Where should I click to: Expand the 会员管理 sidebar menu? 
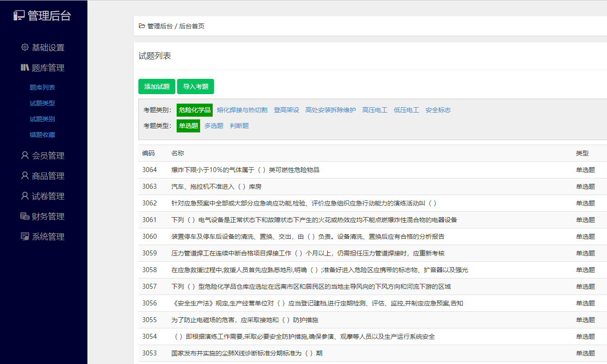(x=48, y=156)
